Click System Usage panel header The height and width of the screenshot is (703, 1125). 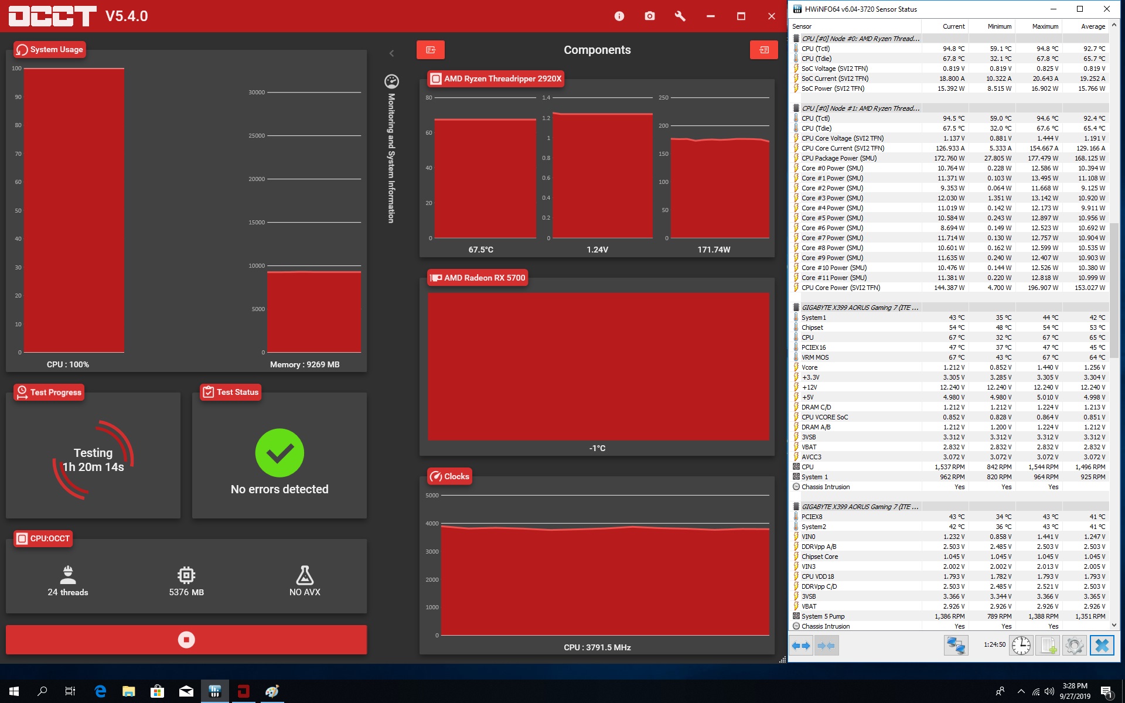tap(50, 49)
